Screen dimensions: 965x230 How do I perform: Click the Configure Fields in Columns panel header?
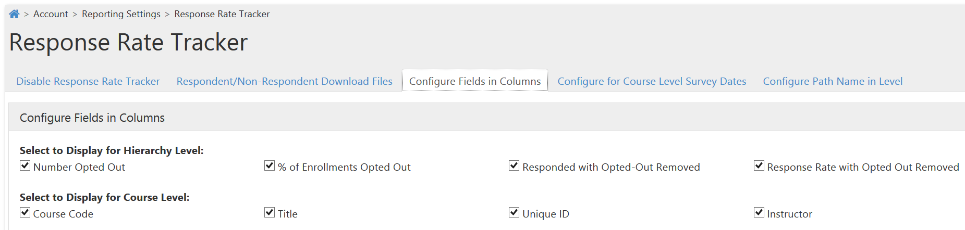point(487,118)
